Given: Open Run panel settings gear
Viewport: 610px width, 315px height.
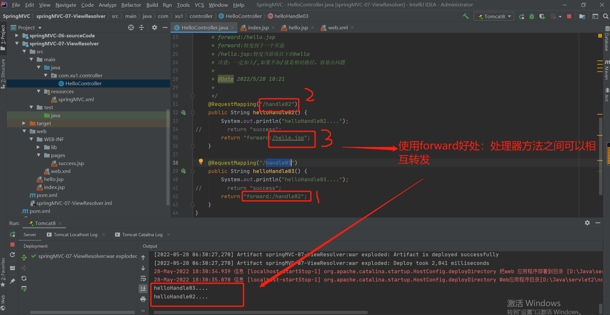Looking at the screenshot, I should point(587,223).
